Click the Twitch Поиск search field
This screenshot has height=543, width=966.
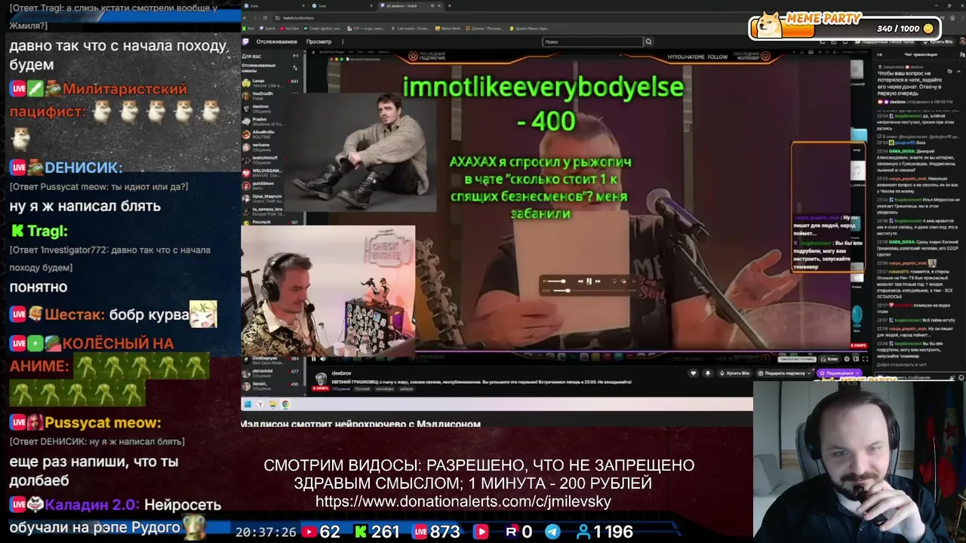(592, 41)
